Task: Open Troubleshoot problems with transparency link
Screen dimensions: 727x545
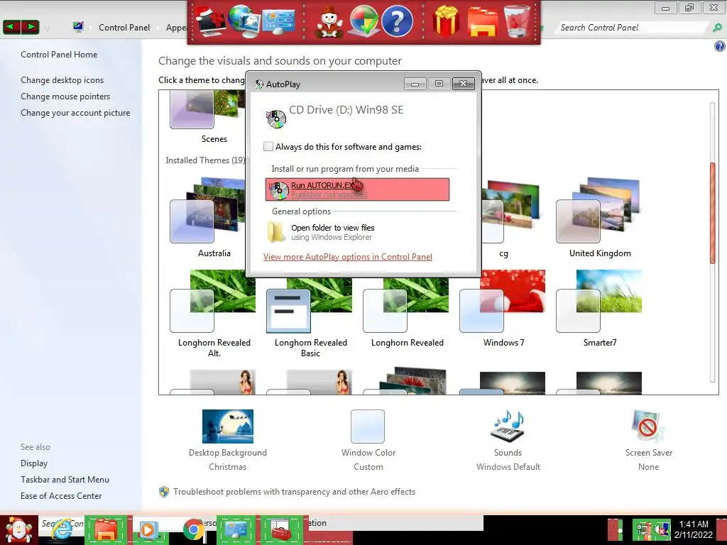Action: (x=294, y=492)
